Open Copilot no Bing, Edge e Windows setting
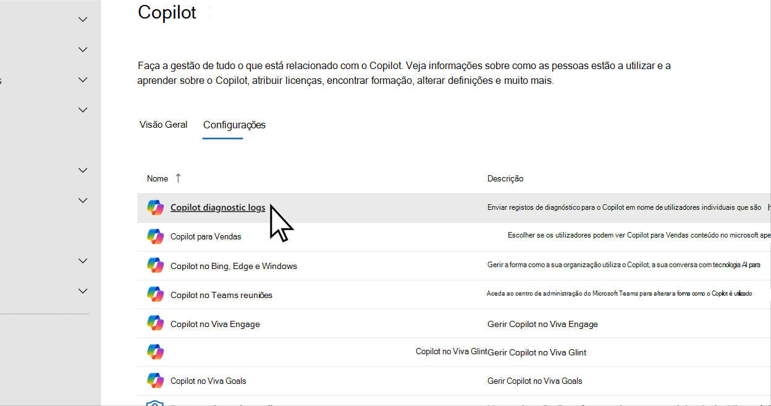 234,266
